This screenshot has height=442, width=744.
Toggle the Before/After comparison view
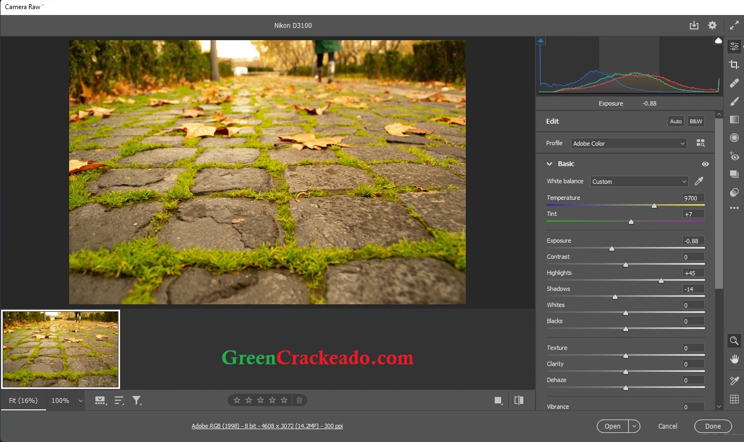point(518,400)
